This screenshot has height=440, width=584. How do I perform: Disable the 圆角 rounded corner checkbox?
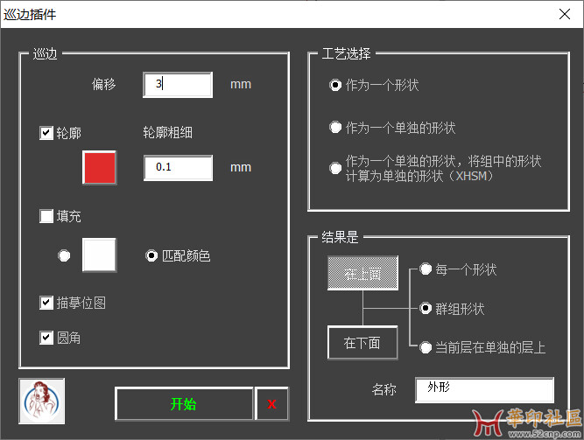click(46, 337)
